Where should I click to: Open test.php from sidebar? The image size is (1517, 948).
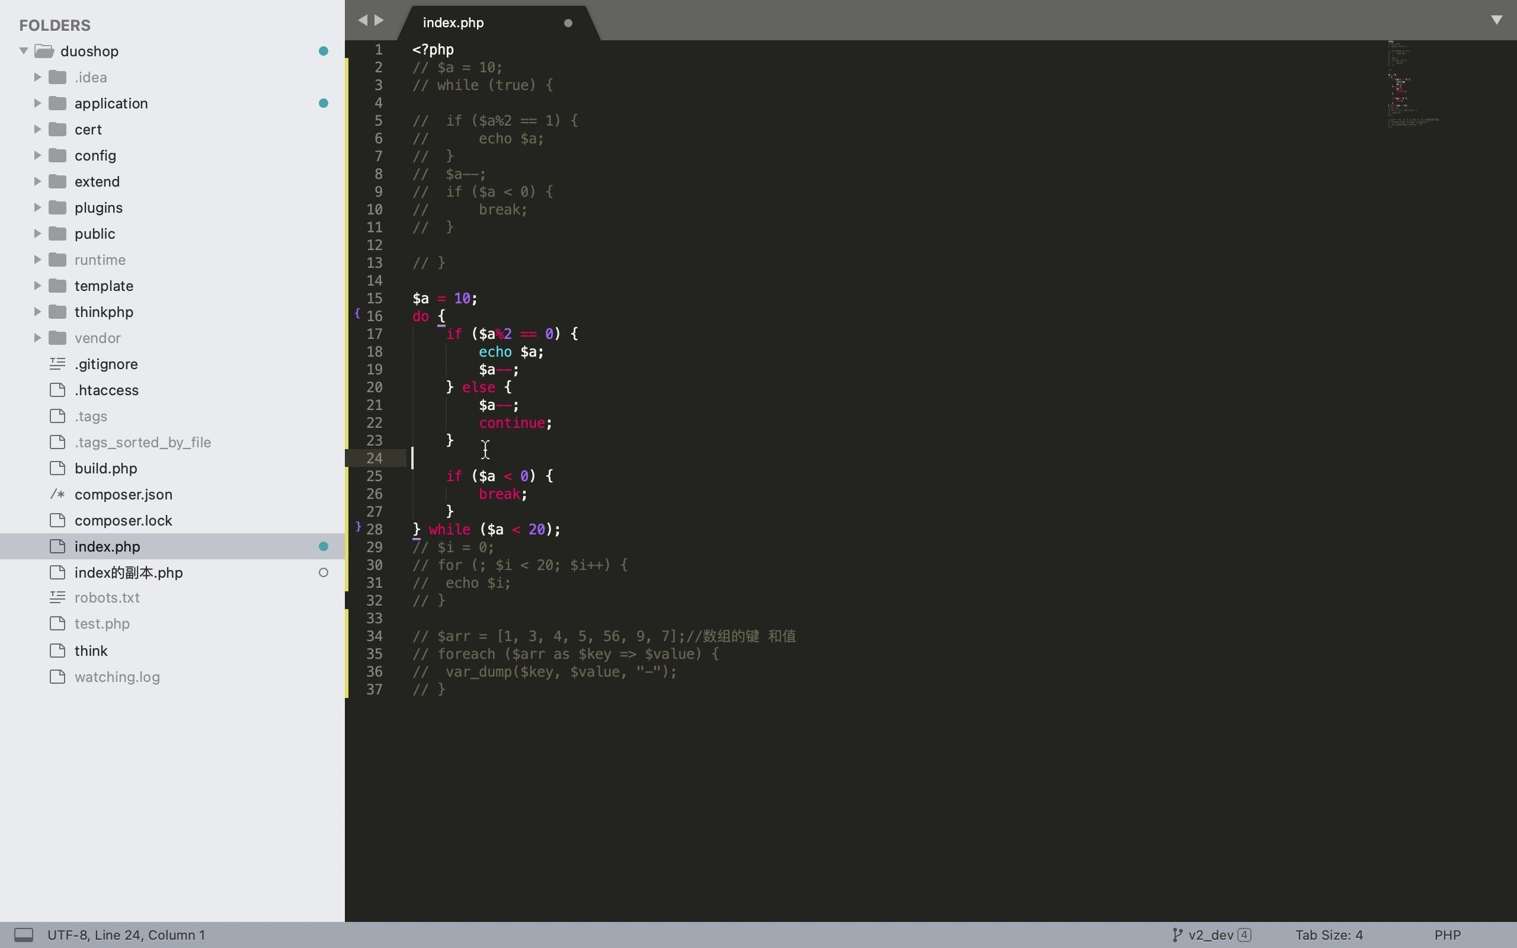point(102,623)
